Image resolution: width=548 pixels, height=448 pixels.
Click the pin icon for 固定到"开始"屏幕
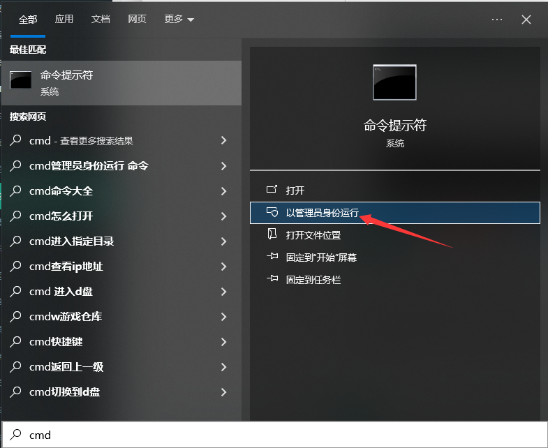[272, 257]
